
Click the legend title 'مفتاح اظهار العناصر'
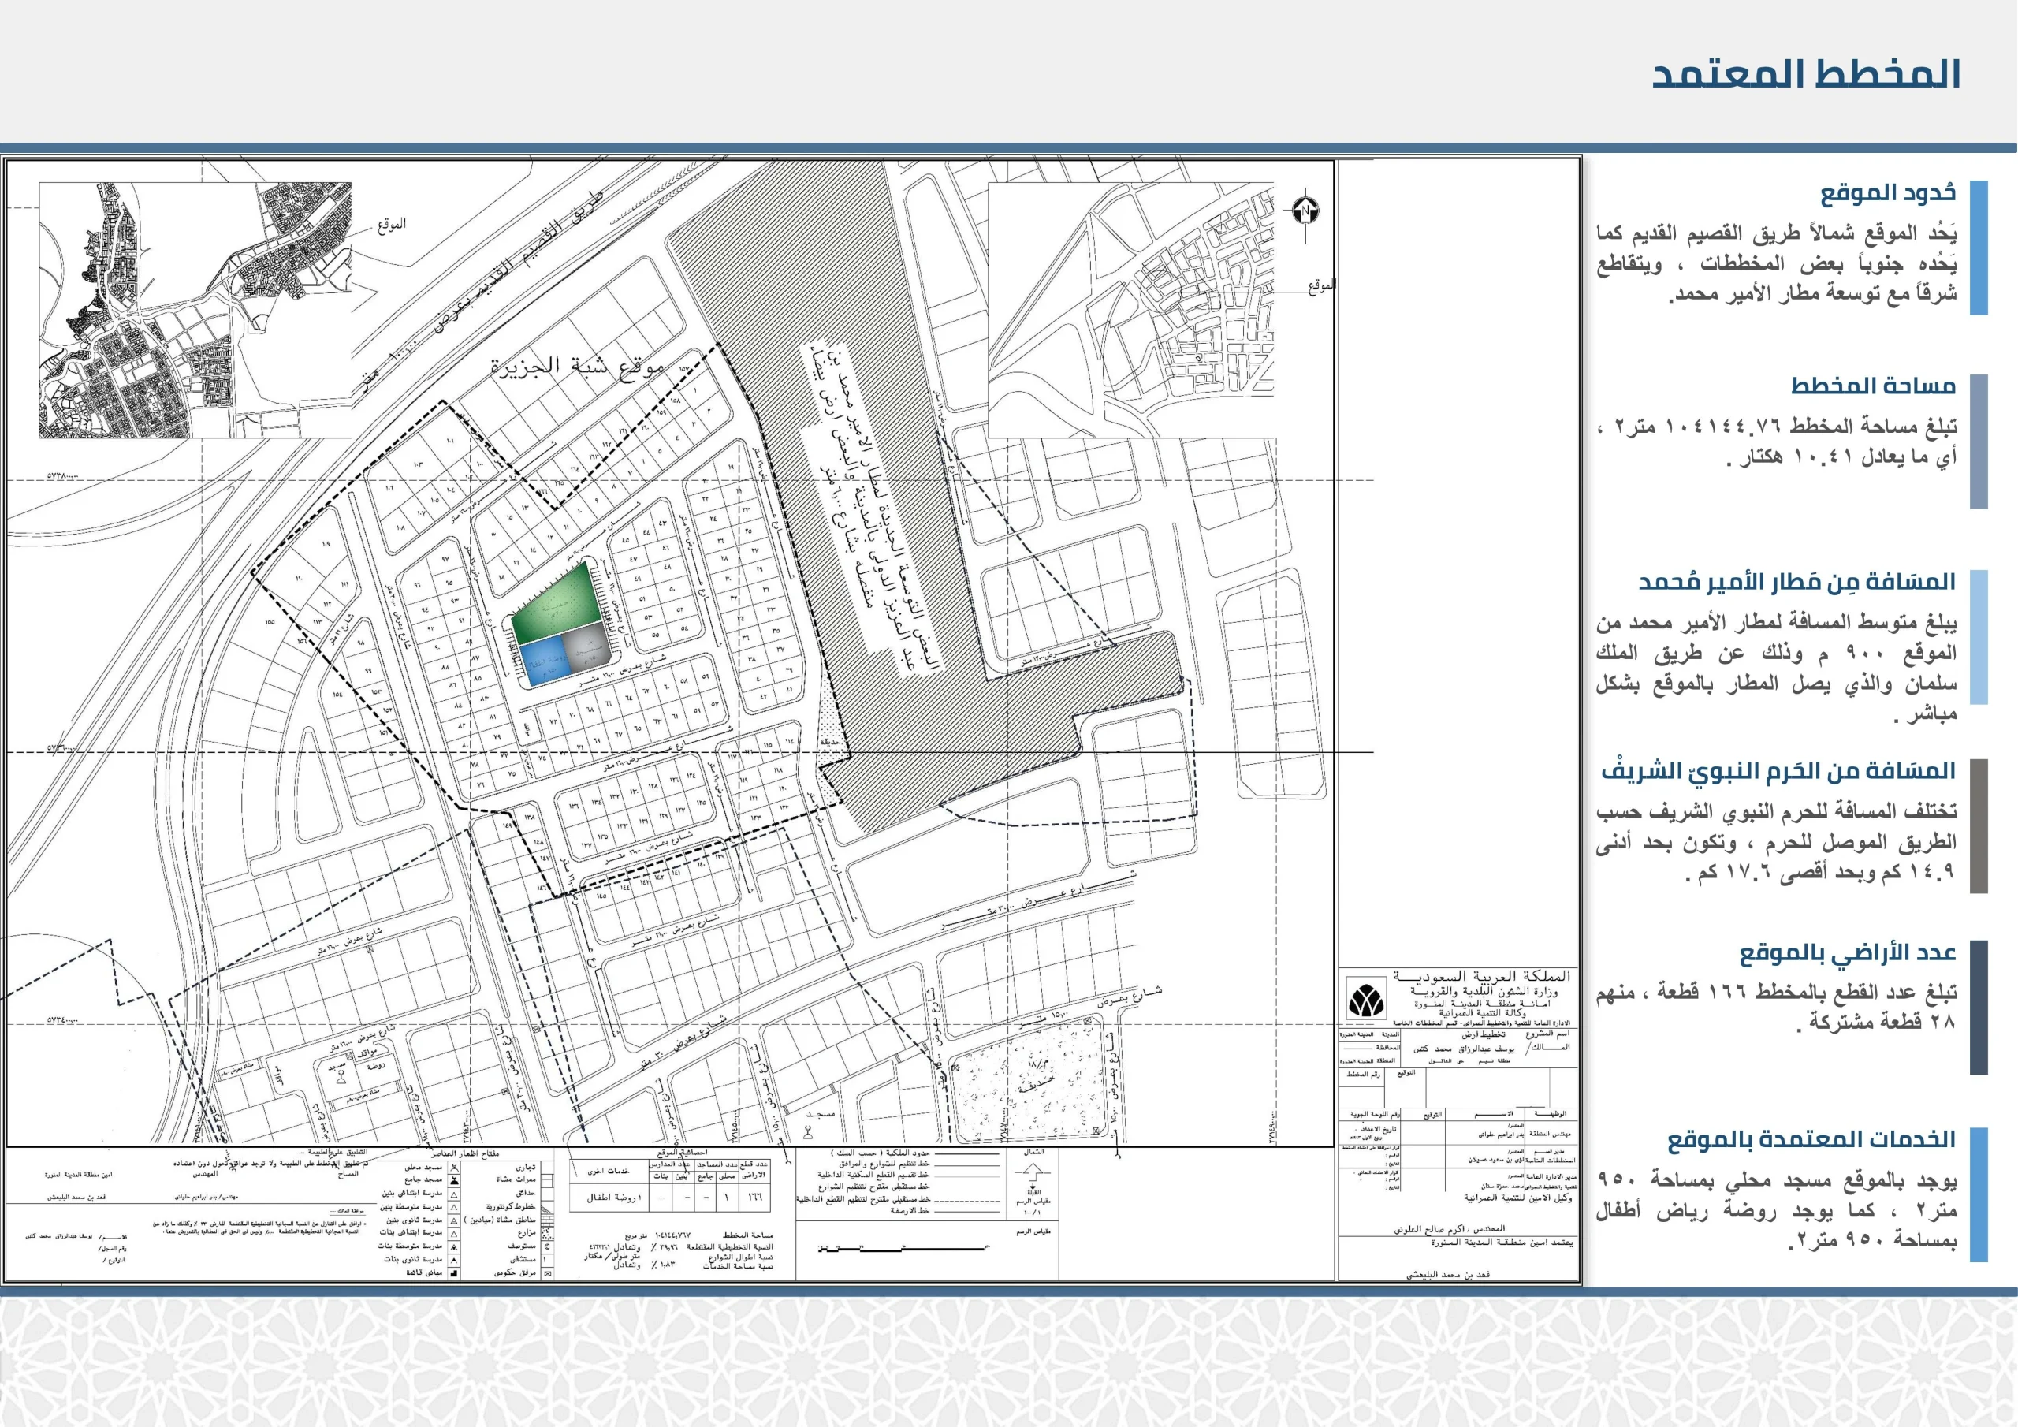tap(466, 1154)
